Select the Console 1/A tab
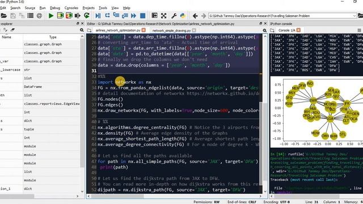Viewport: 363px width, 204px height. click(x=286, y=30)
